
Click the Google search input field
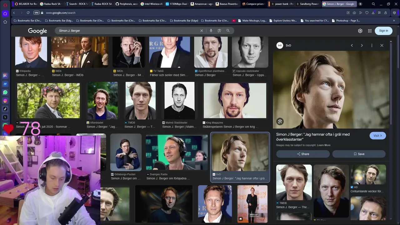(x=128, y=31)
